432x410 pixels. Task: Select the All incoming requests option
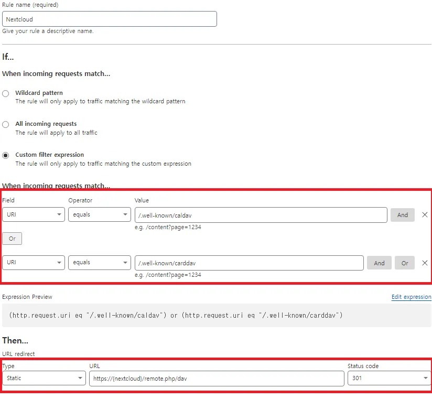click(5, 124)
